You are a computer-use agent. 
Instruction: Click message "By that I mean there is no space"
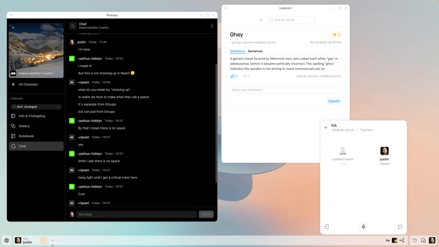102,128
